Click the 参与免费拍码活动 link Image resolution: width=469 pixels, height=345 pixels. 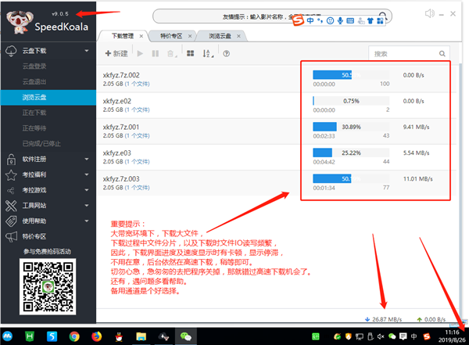(x=47, y=251)
